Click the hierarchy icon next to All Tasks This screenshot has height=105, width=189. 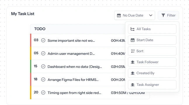(x=132, y=29)
